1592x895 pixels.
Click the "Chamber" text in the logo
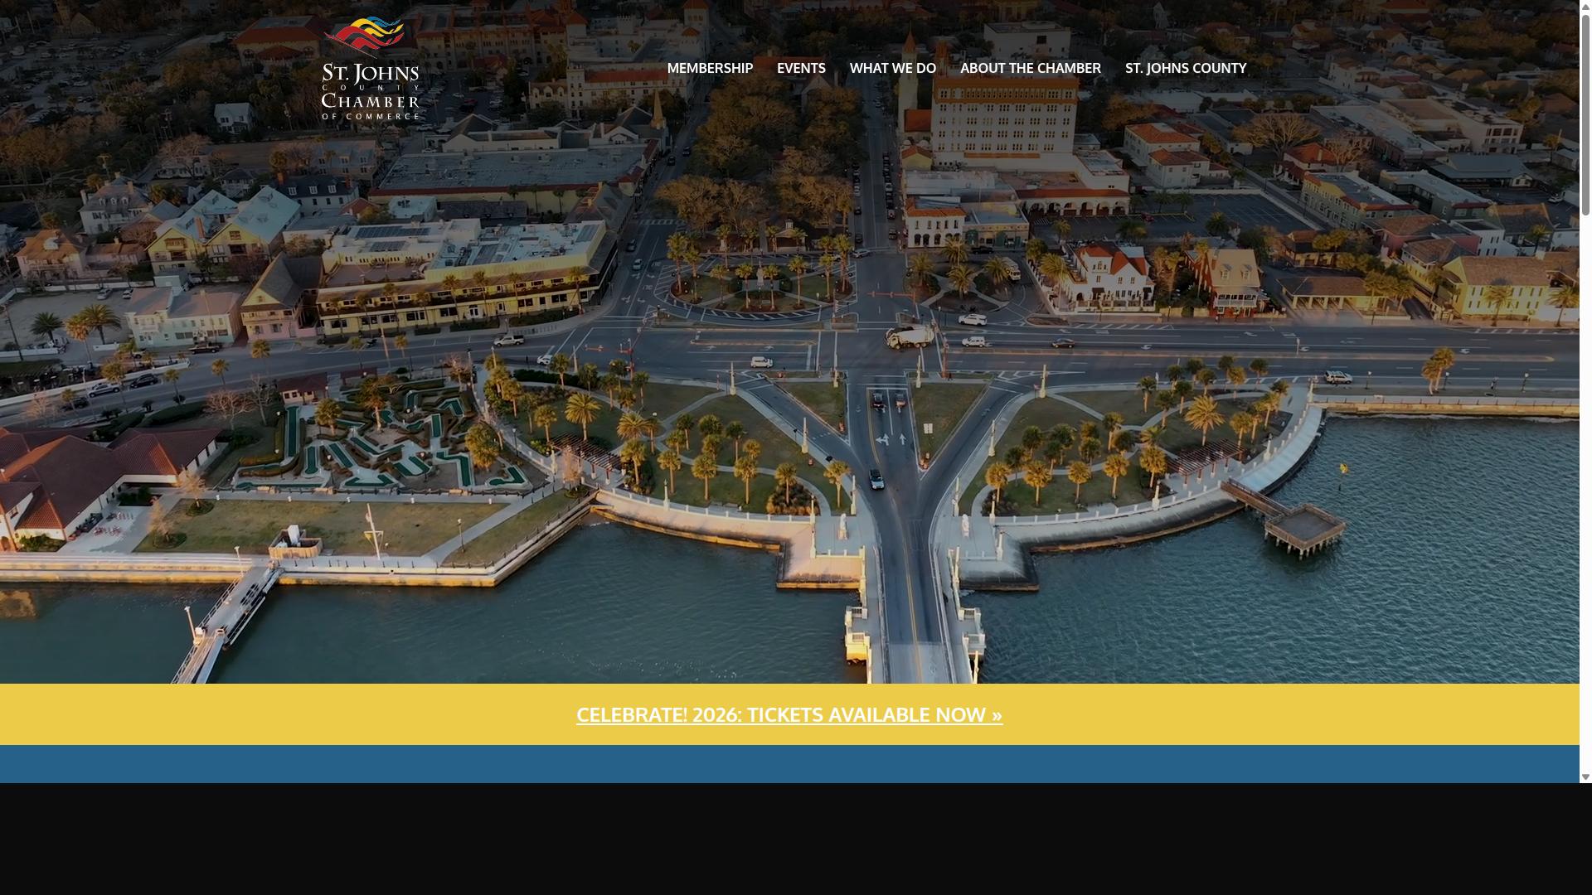point(370,101)
